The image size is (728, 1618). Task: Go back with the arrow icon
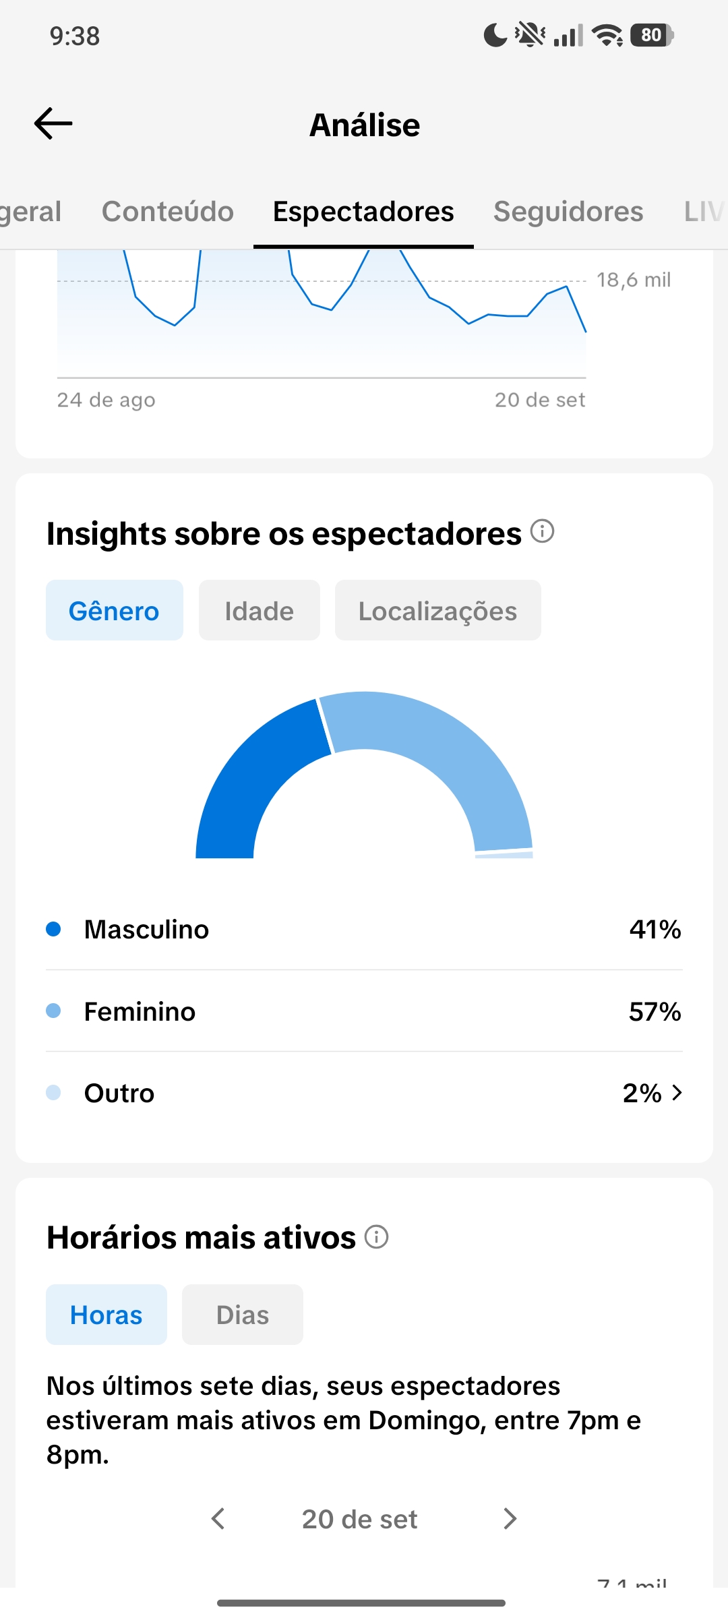tap(53, 123)
